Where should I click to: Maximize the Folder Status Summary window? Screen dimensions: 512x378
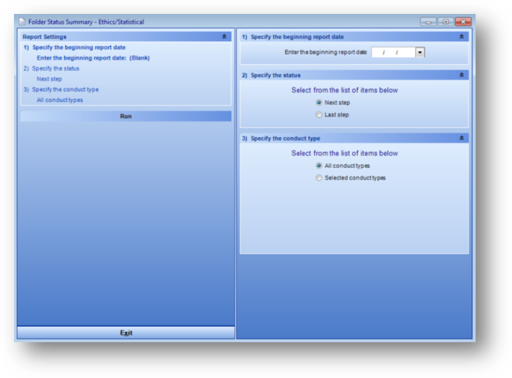[x=446, y=22]
